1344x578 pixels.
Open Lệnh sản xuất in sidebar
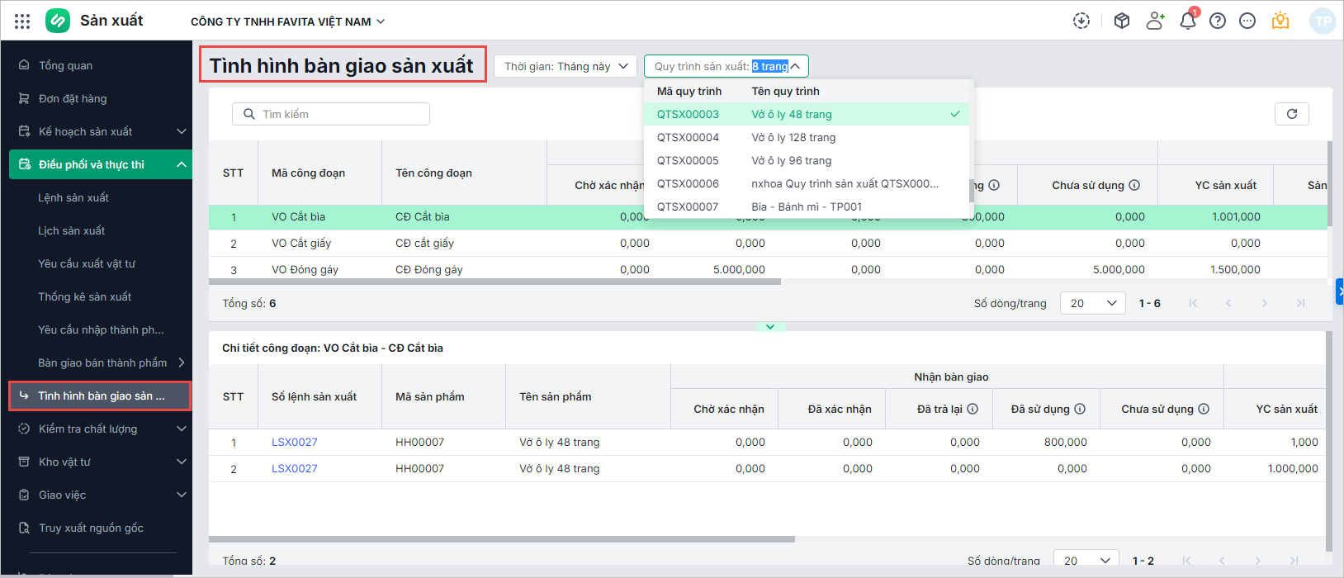73,197
